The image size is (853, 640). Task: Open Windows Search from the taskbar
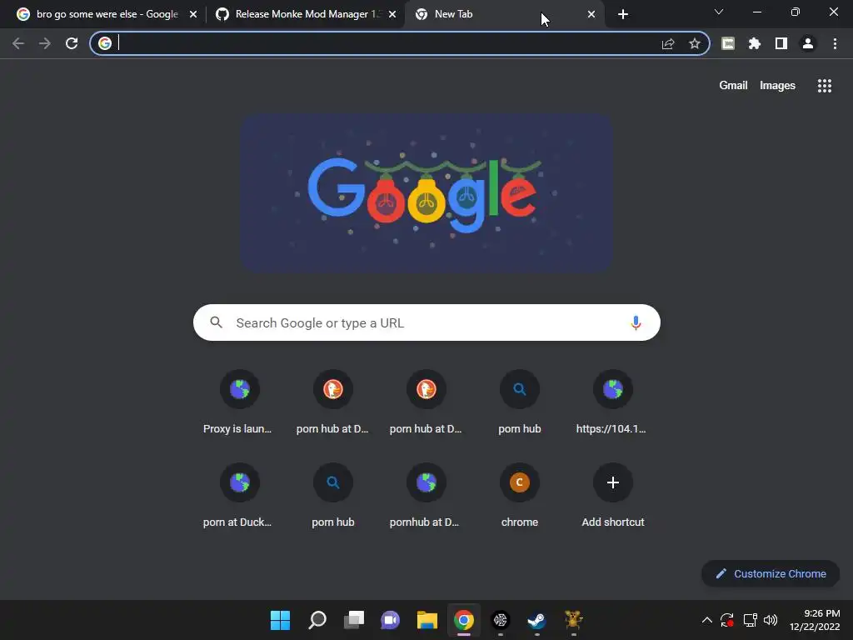coord(317,620)
